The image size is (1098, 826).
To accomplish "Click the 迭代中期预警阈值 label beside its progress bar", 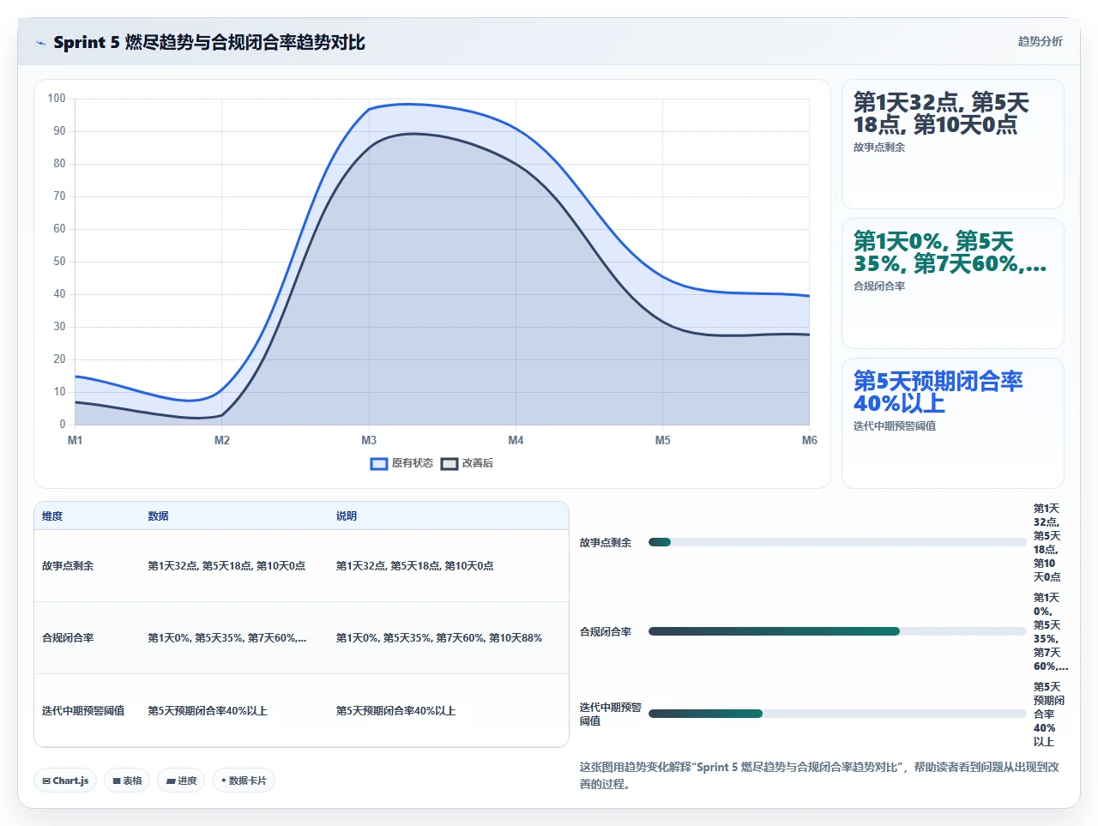I will pos(610,714).
